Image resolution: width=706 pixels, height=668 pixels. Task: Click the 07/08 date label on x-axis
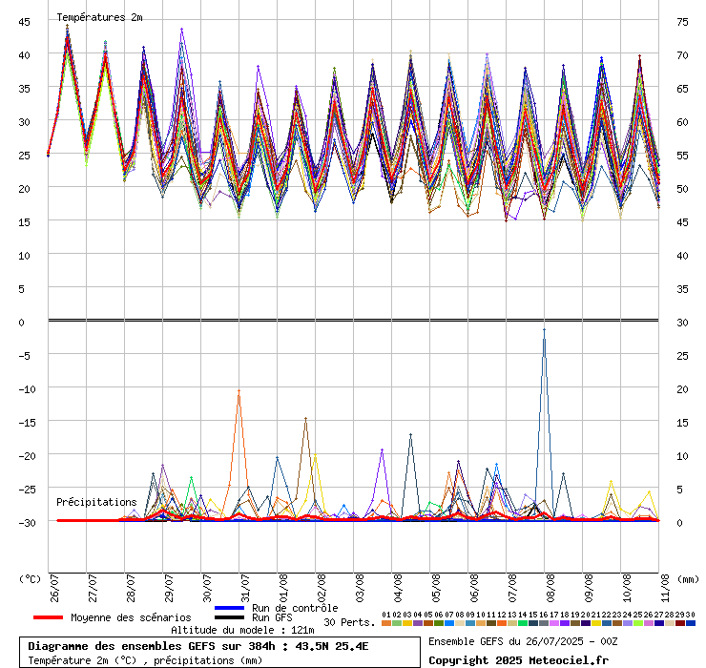tap(512, 588)
